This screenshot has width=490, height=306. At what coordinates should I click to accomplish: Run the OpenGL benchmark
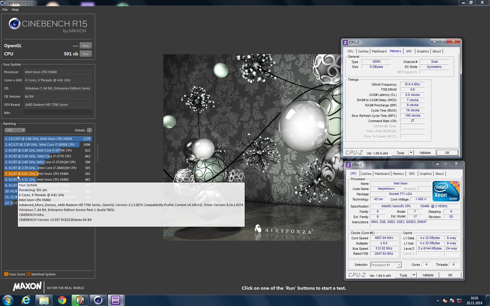coord(85,46)
